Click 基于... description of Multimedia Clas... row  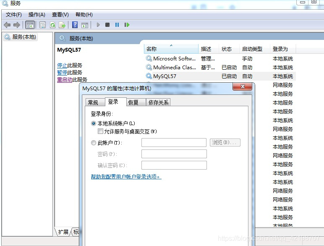coord(208,68)
